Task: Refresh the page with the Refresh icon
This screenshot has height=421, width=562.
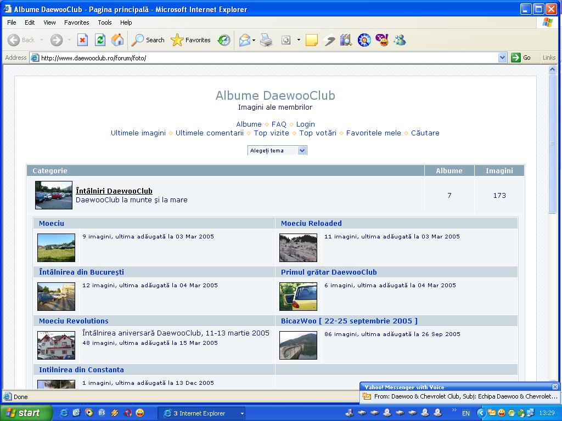Action: pyautogui.click(x=100, y=40)
